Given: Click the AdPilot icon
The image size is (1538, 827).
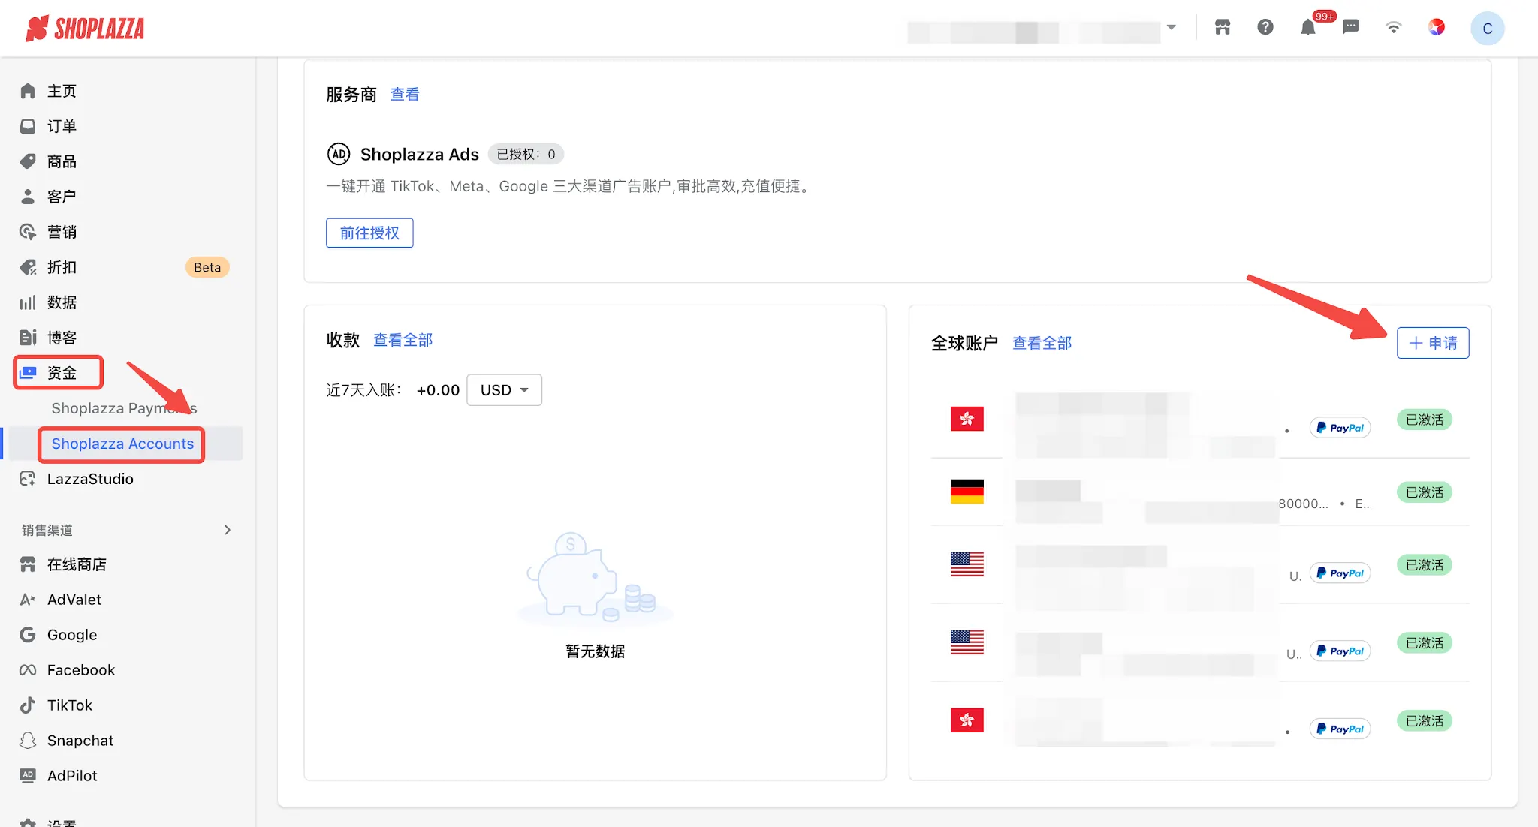Looking at the screenshot, I should coord(28,776).
